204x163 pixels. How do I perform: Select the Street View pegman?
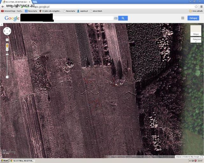[7, 46]
